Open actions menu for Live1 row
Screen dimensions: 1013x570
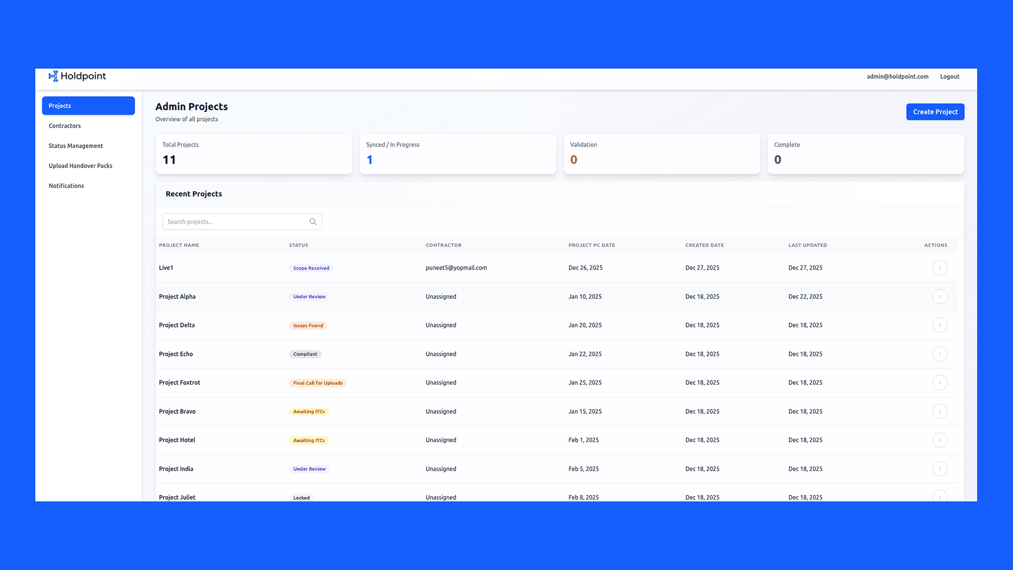pyautogui.click(x=940, y=268)
